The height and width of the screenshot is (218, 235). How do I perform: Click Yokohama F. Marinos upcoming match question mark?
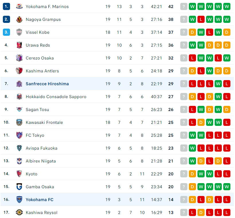click(184, 6)
